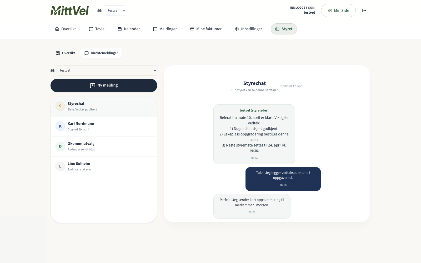Click Line Solheim's L avatar
Screen dimensions: 421x263
(60, 166)
